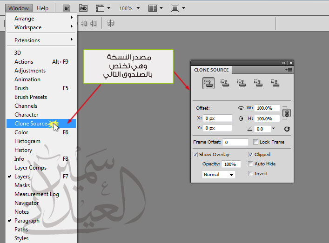Click the Frame Offset input field
Screen dimensions: 329x243
pyautogui.click(x=235, y=142)
